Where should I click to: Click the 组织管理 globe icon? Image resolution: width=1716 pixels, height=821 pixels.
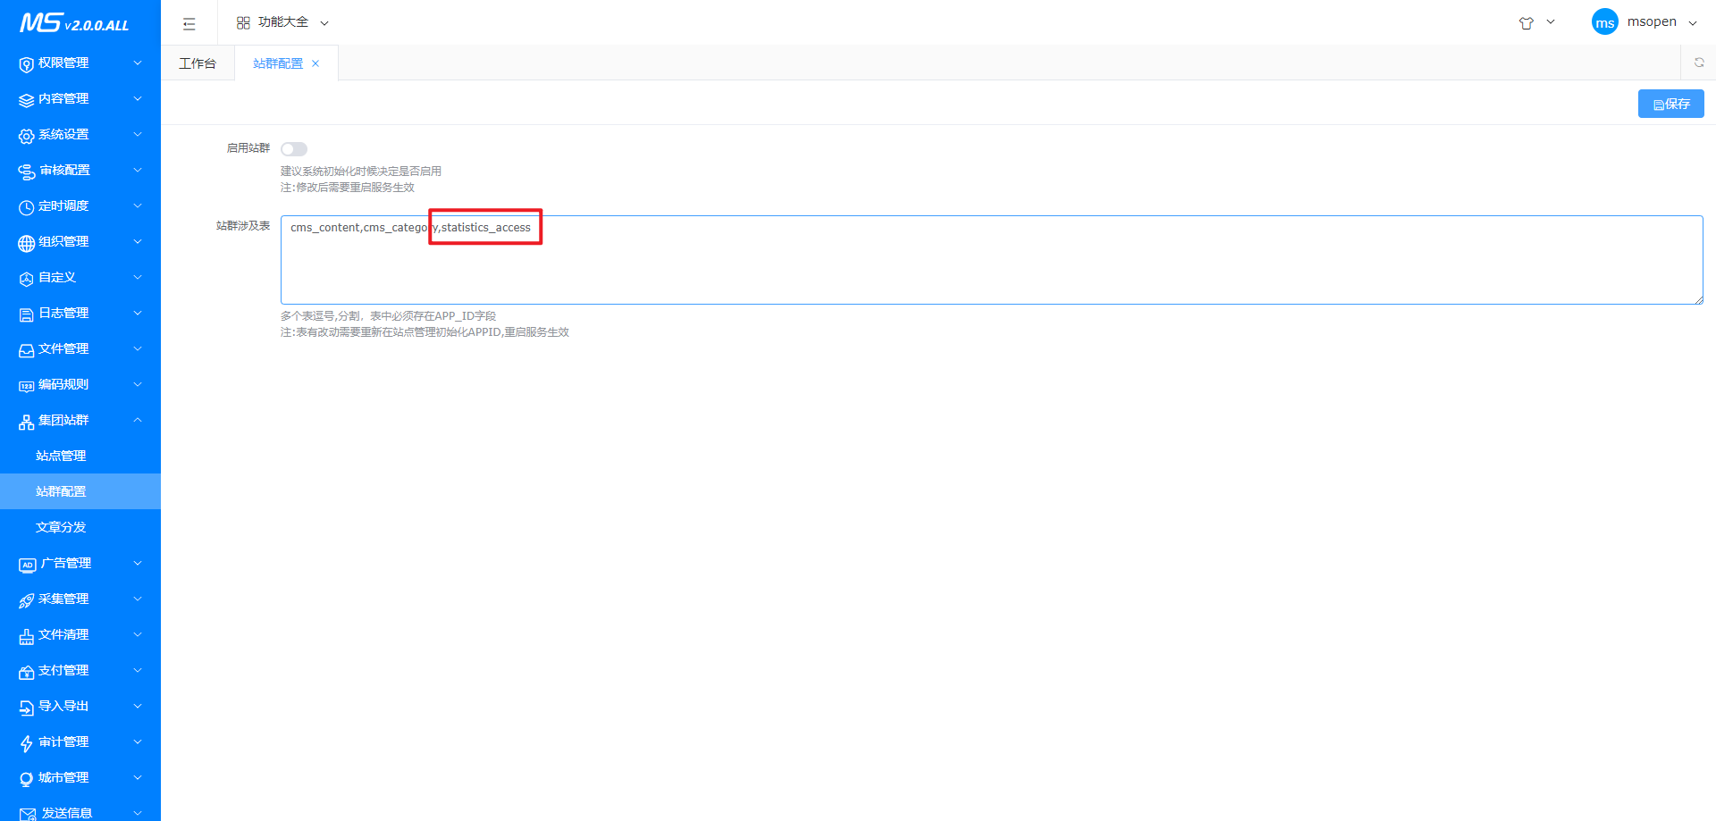pos(26,243)
